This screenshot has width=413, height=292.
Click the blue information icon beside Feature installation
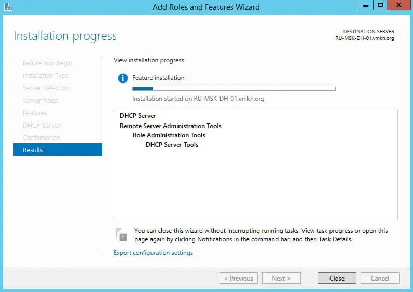tap(123, 78)
